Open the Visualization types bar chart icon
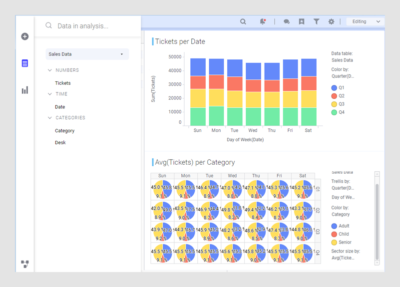The image size is (400, 287). pos(25,90)
